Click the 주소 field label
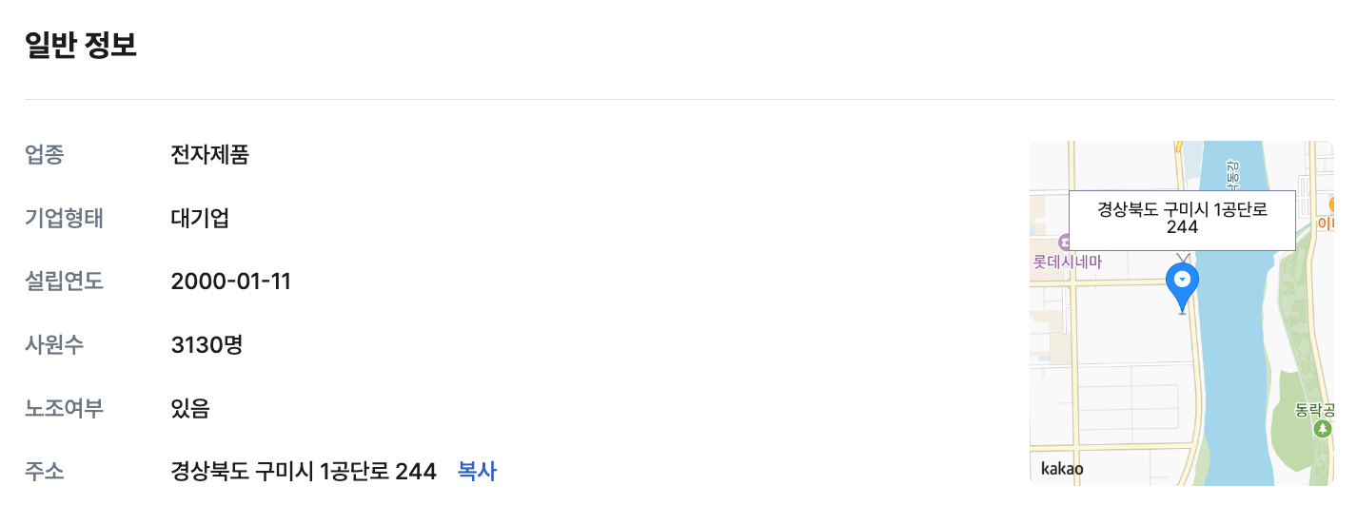 pyautogui.click(x=45, y=471)
